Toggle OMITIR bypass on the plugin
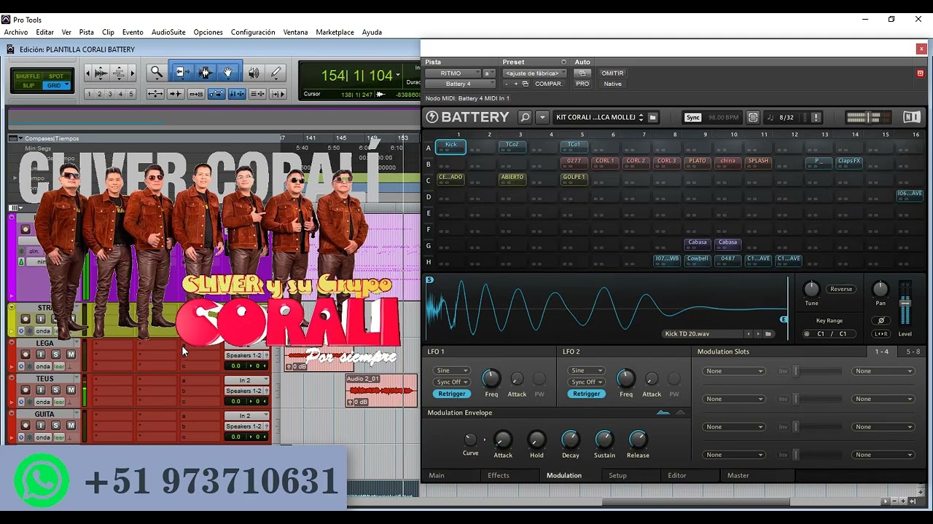Screen dimensions: 933x524 612,74
